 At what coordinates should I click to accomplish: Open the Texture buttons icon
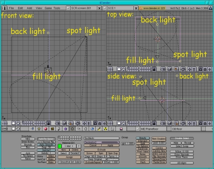click(x=53, y=129)
